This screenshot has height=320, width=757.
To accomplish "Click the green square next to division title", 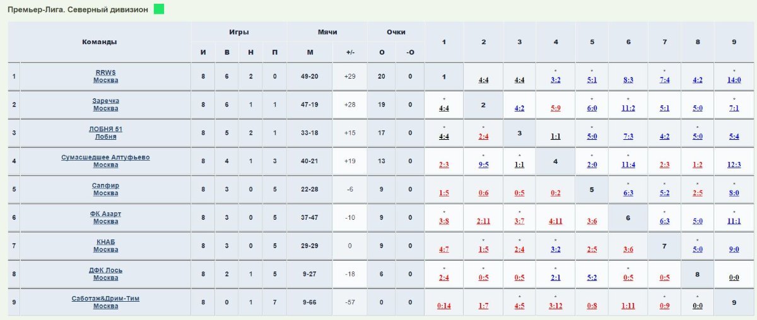I will 159,9.
